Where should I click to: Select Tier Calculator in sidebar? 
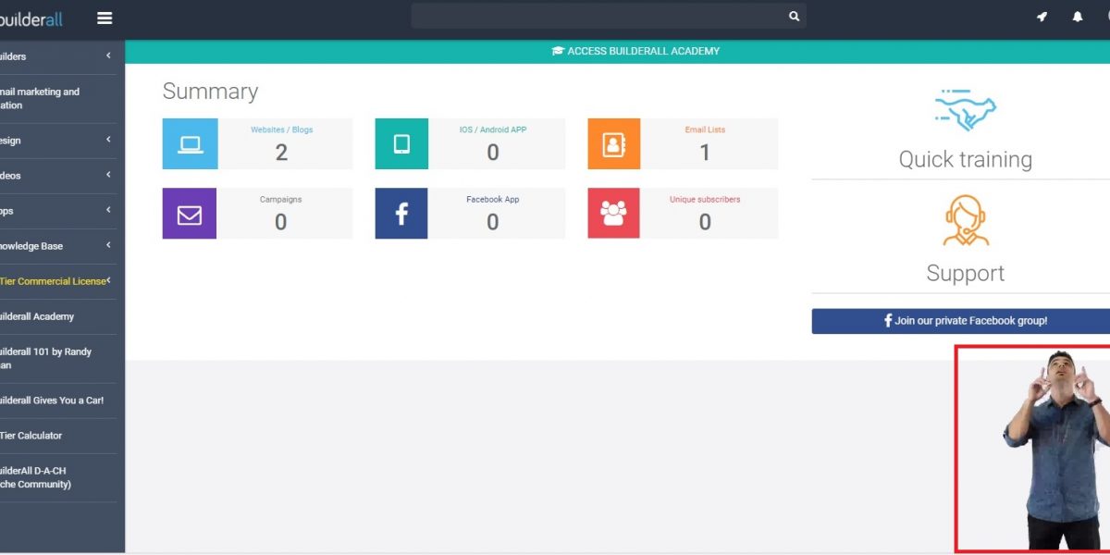(31, 436)
